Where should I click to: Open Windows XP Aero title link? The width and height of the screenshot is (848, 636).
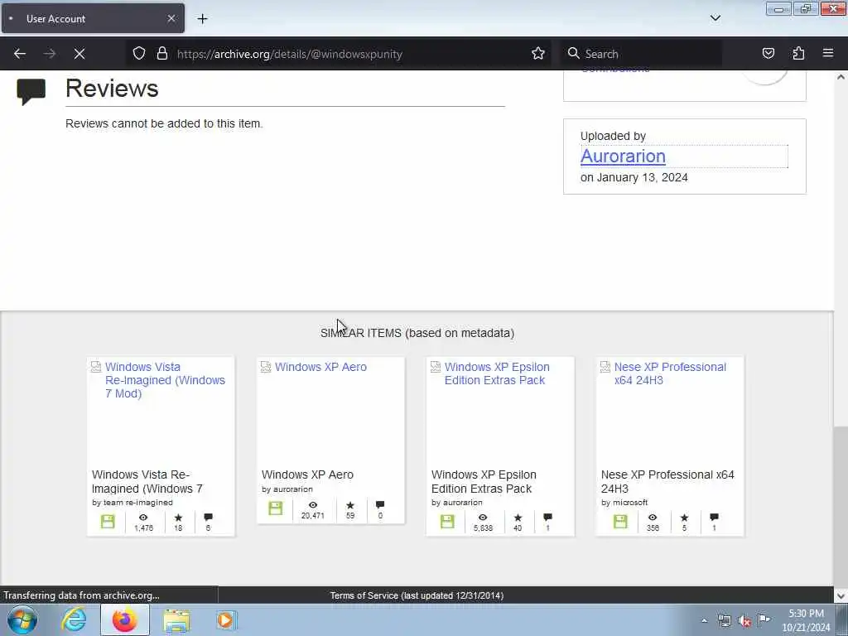(x=320, y=367)
